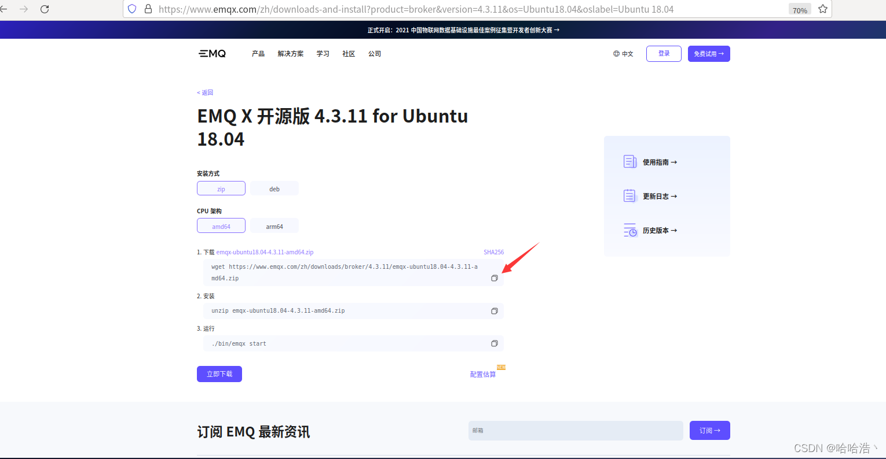The height and width of the screenshot is (459, 886).
Task: Select the deb install method
Action: [274, 188]
